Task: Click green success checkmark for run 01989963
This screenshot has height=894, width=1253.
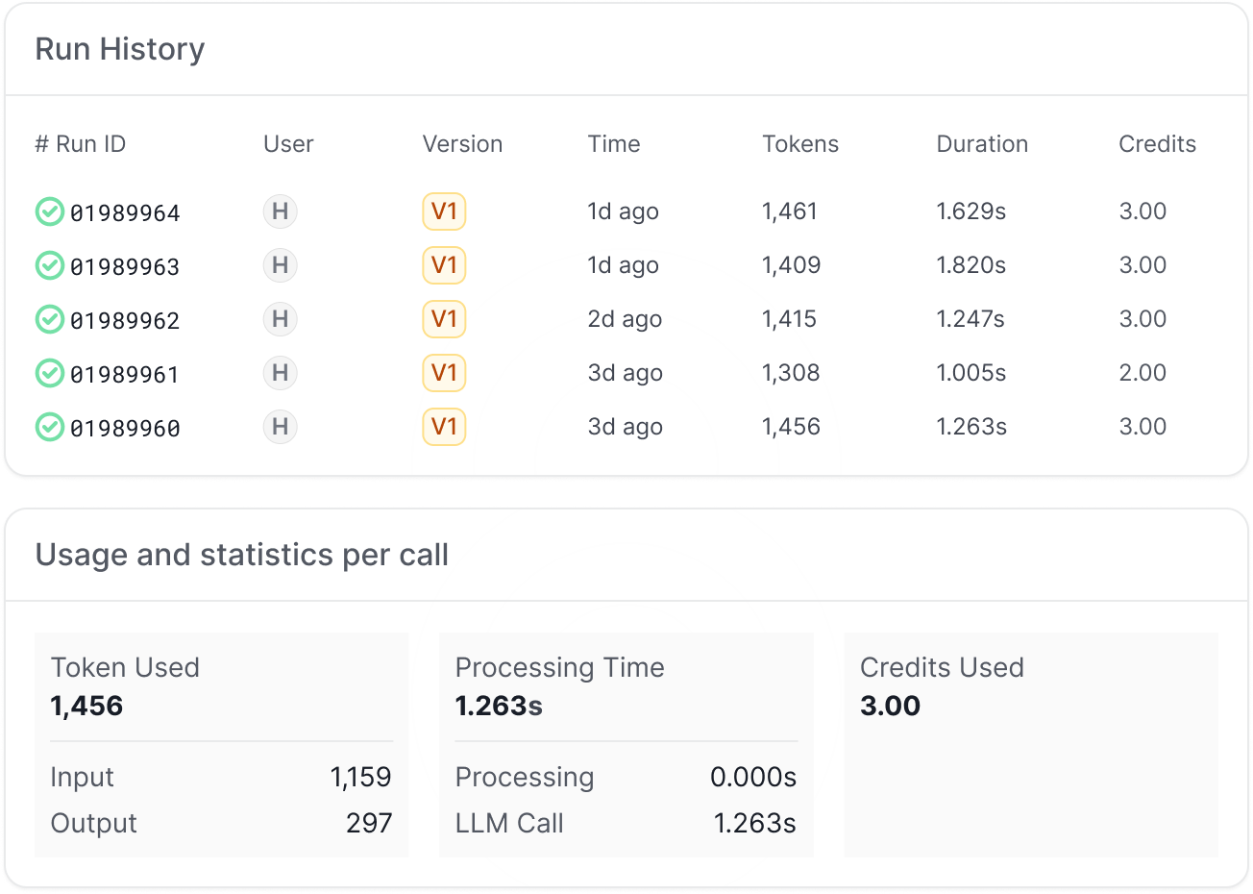Action: 49,265
